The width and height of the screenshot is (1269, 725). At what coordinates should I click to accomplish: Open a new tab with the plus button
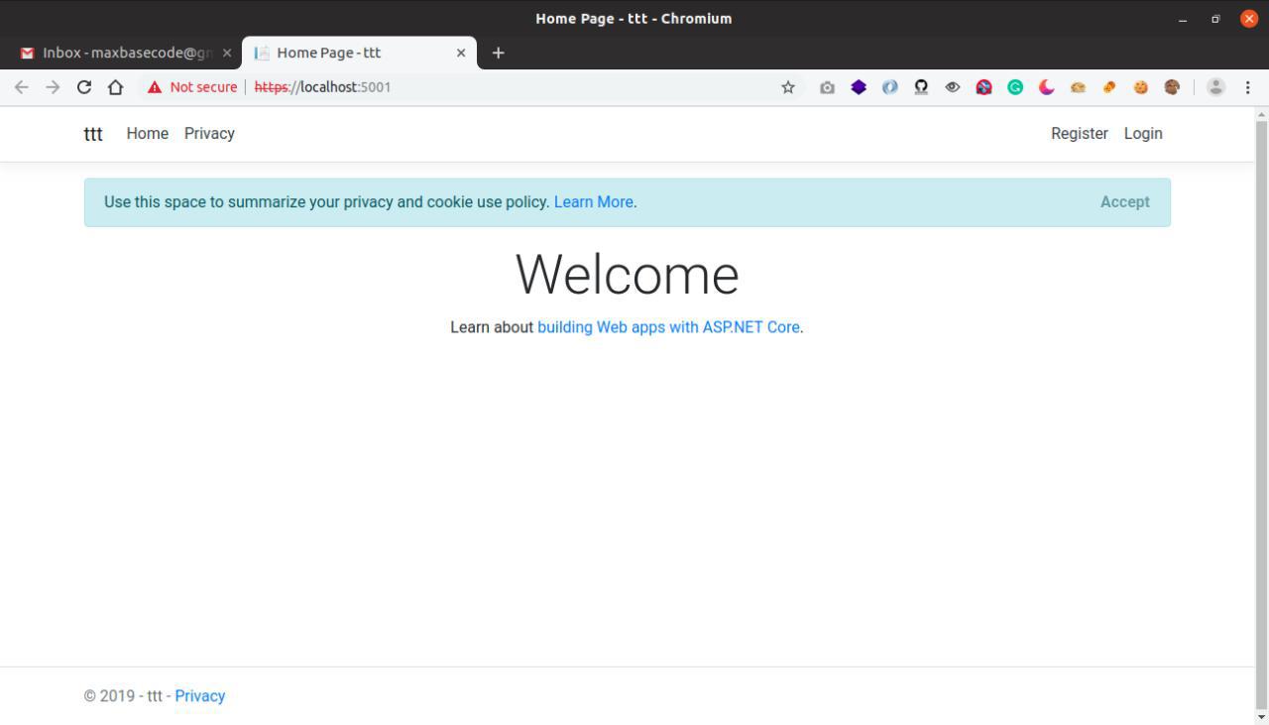[x=498, y=53]
